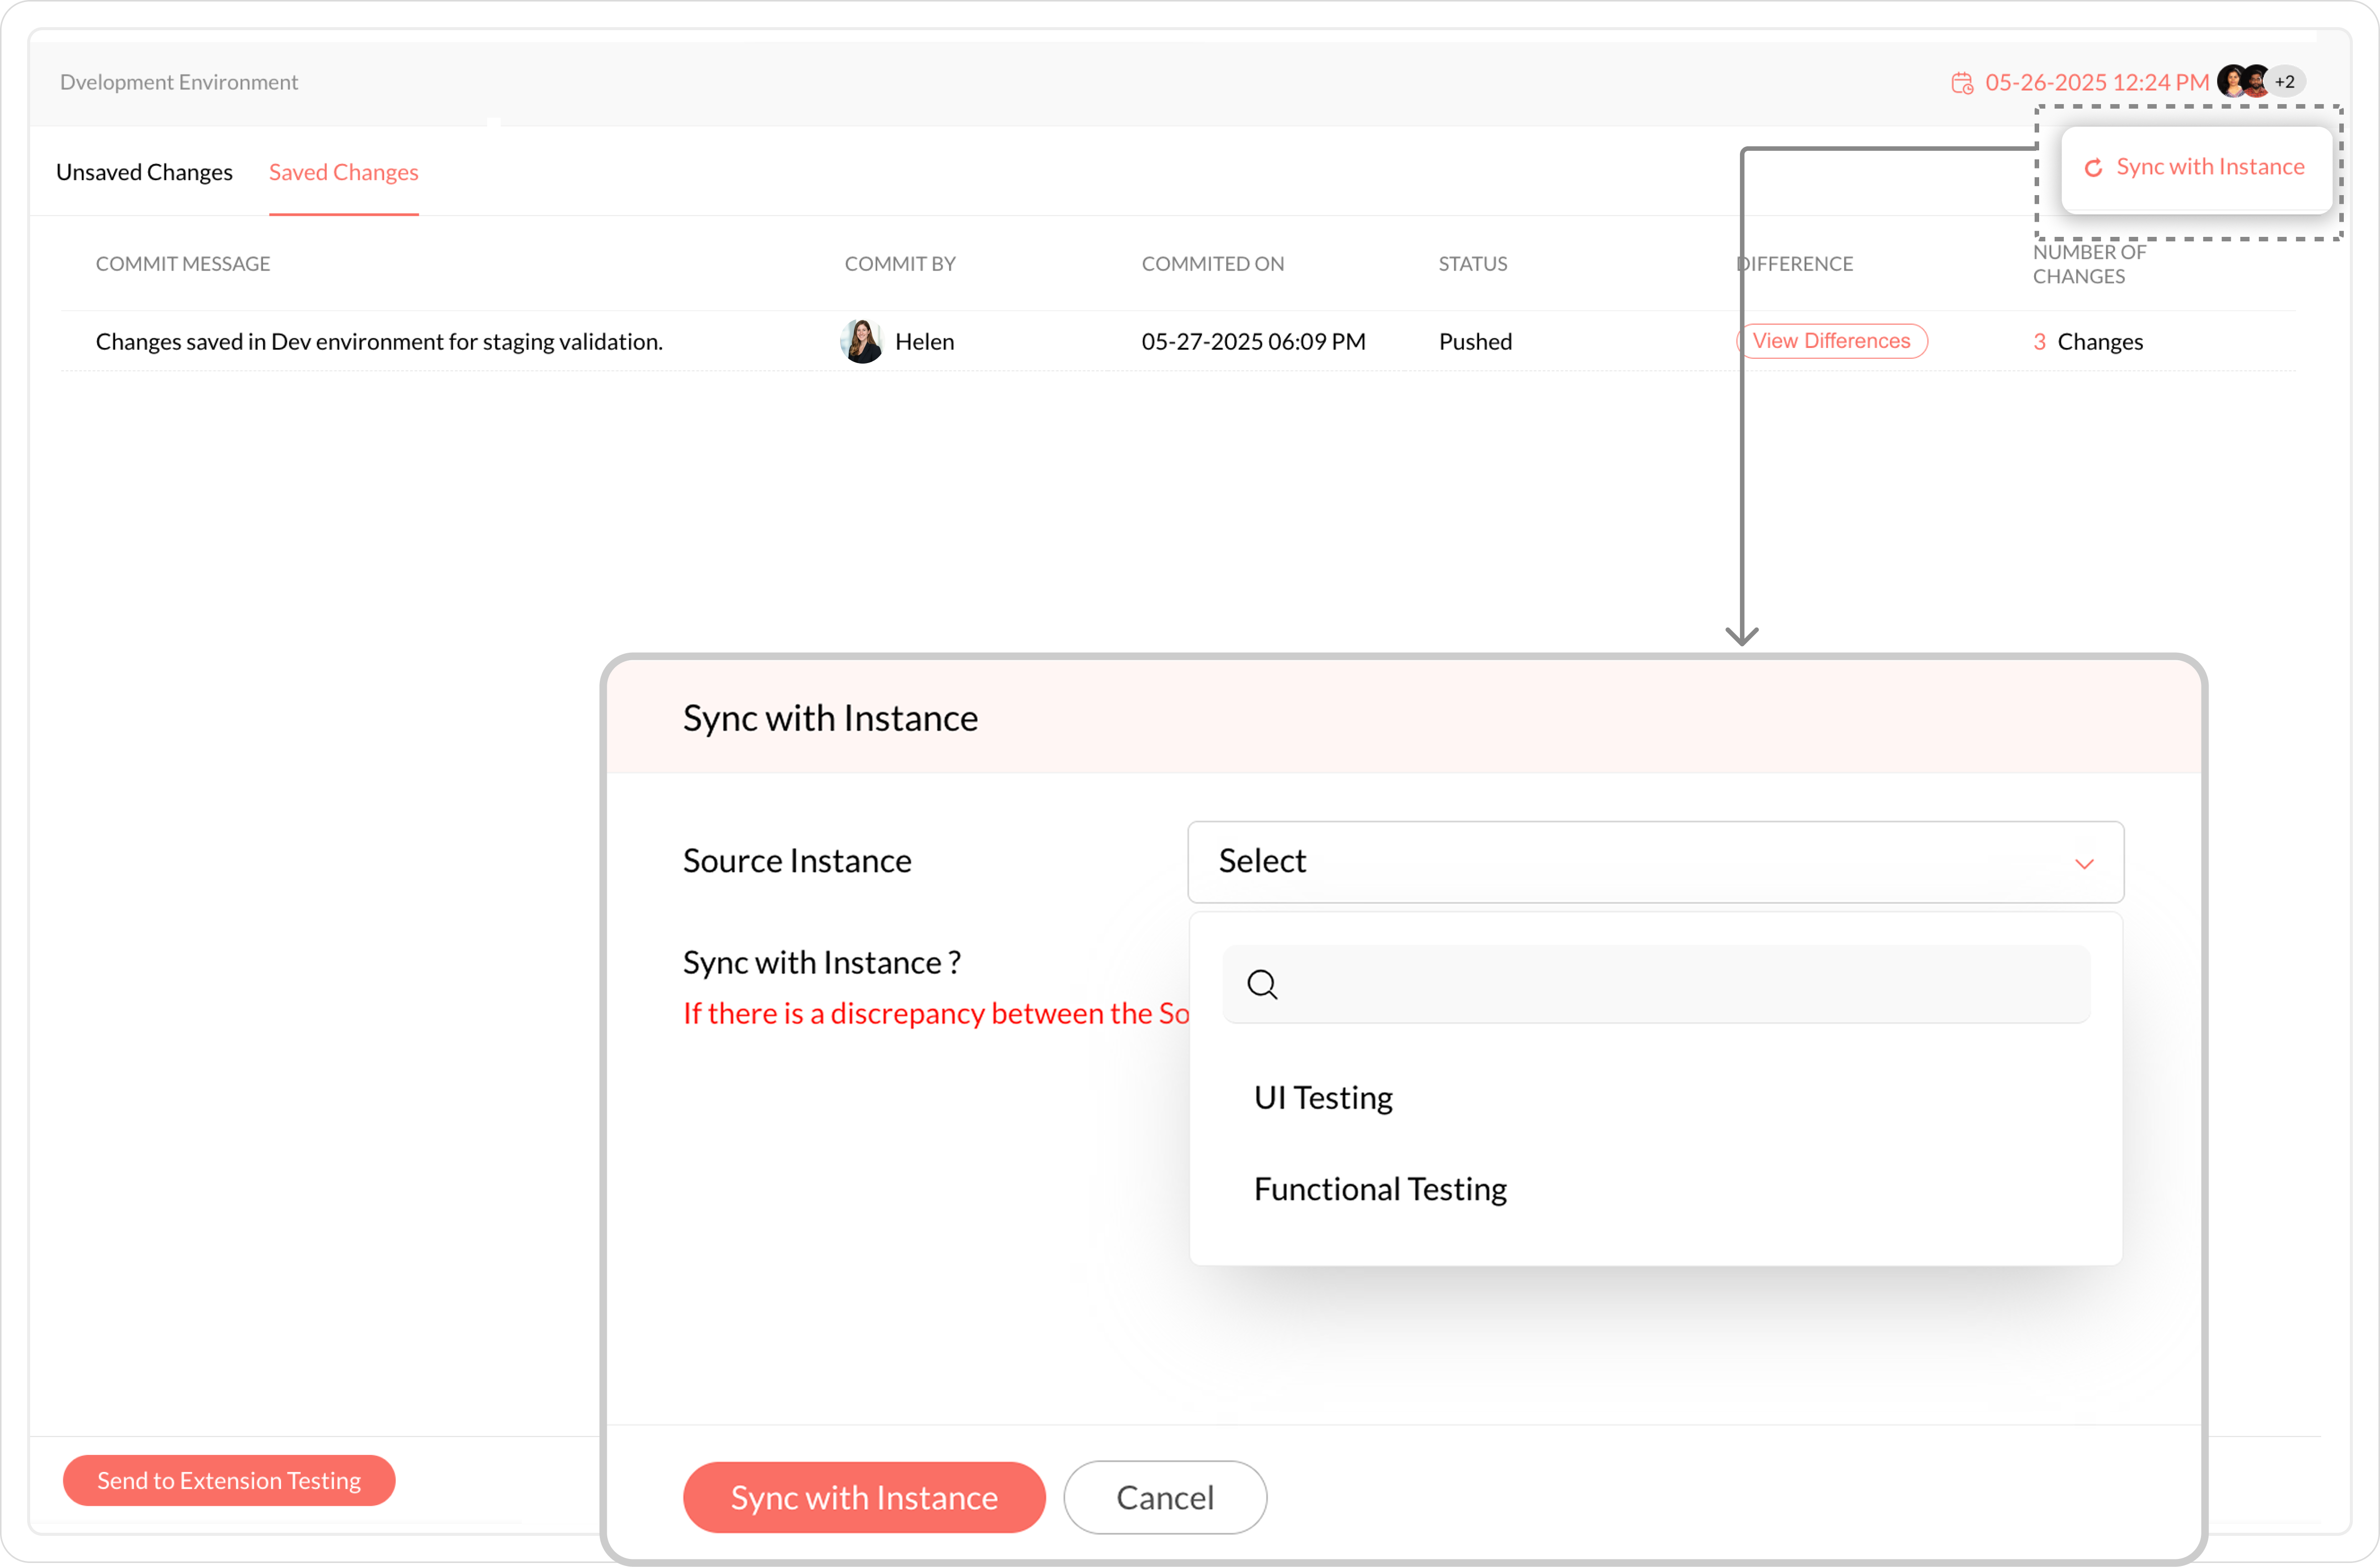Cancel the Sync with Instance dialog
The height and width of the screenshot is (1567, 2380).
coord(1165,1497)
